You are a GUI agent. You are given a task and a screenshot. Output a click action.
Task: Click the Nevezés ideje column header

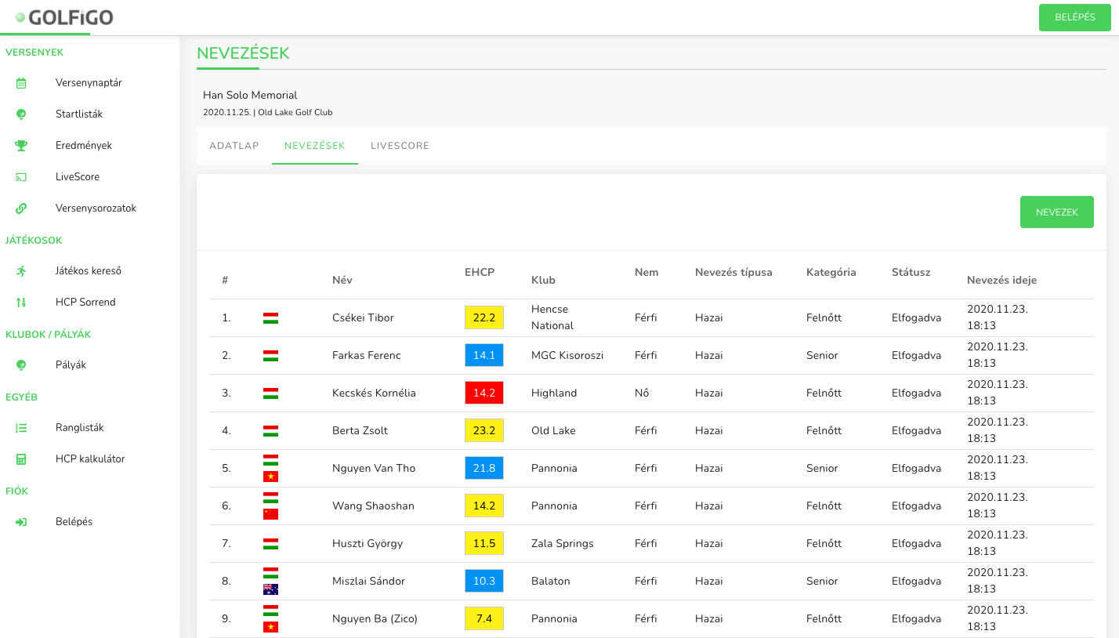pyautogui.click(x=1001, y=280)
